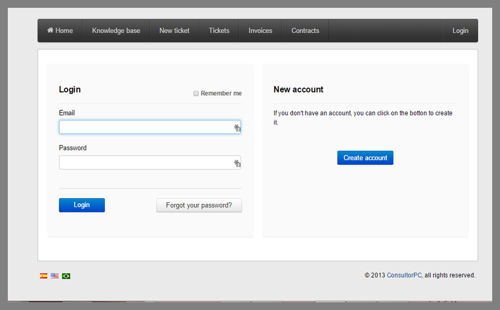The width and height of the screenshot is (500, 310).
Task: Click the Forgot your password? button
Action: coord(199,205)
